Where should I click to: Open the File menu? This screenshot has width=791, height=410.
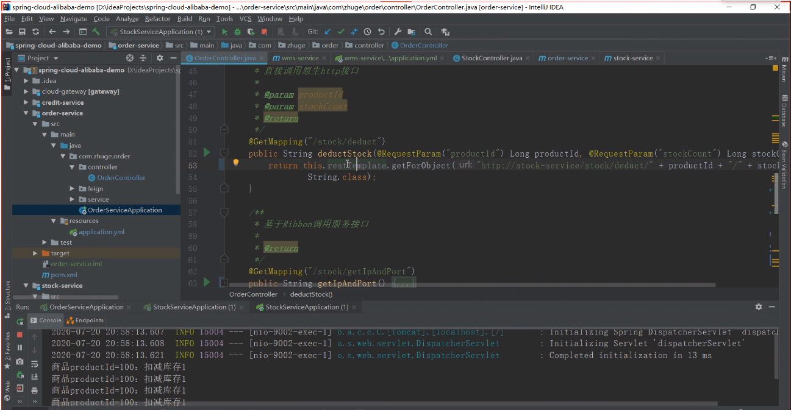9,19
